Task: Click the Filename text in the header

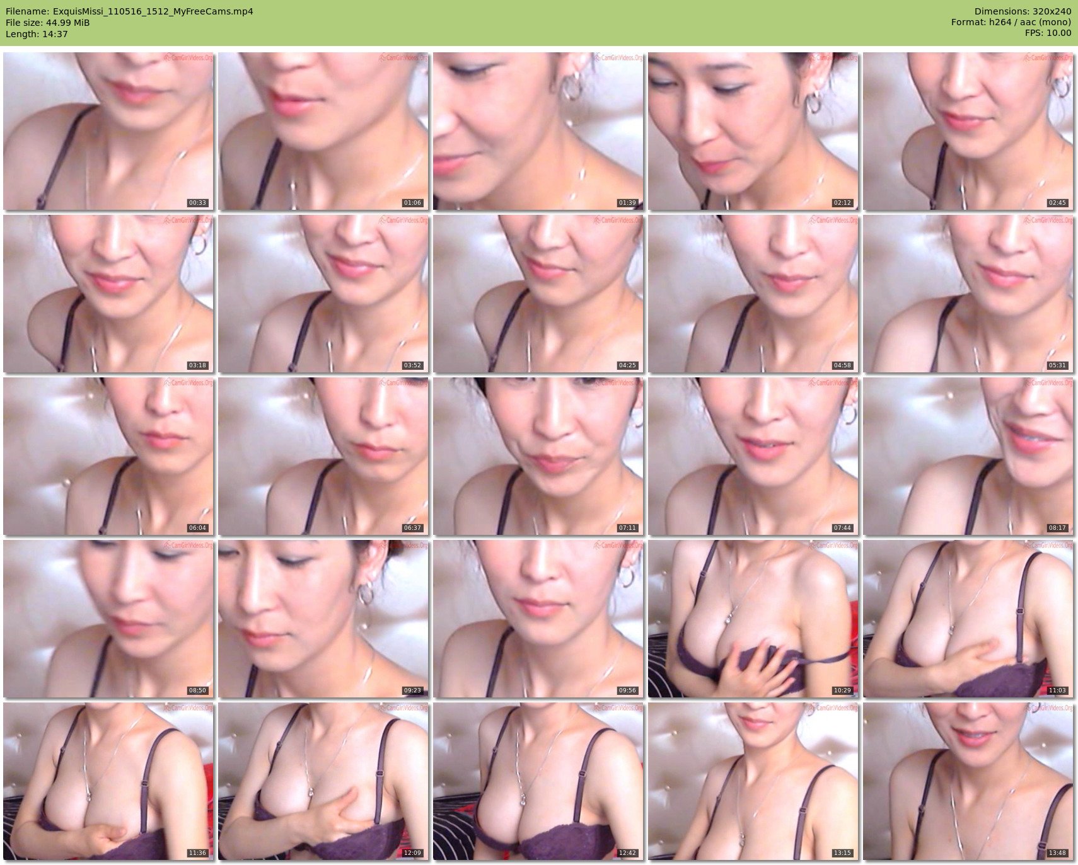Action: [x=129, y=11]
